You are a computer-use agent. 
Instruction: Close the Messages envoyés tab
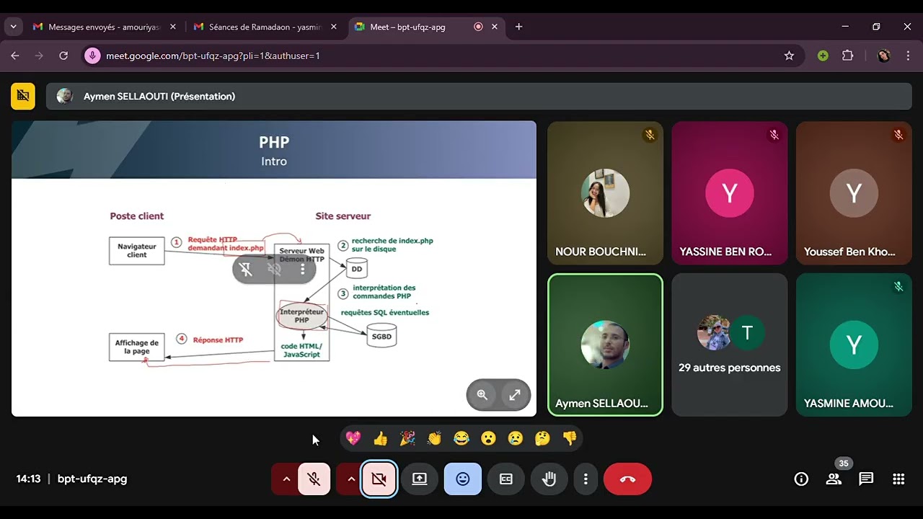172,27
